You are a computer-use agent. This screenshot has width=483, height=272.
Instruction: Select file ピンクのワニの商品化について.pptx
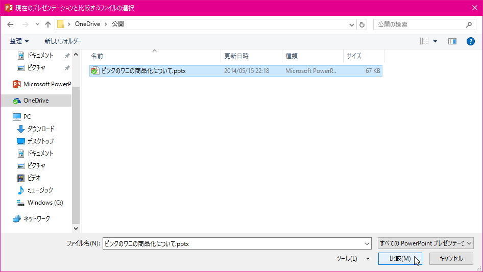pyautogui.click(x=236, y=71)
